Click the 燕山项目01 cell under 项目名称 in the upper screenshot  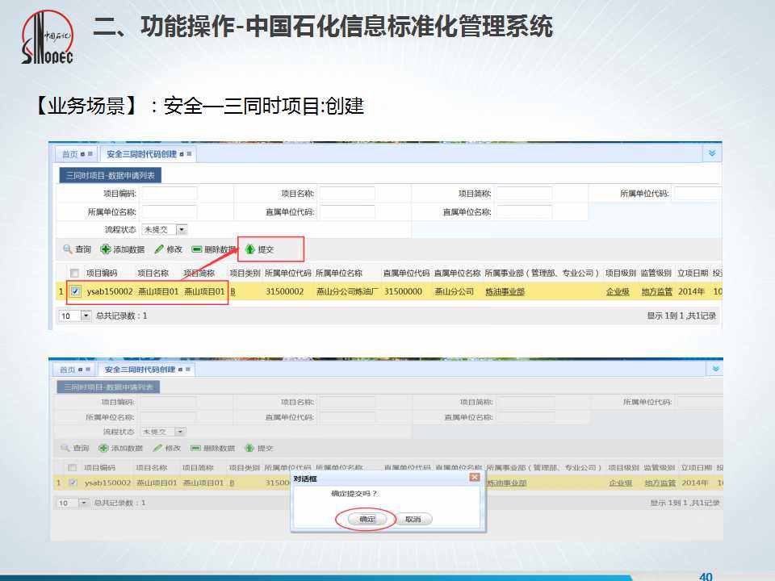(158, 291)
